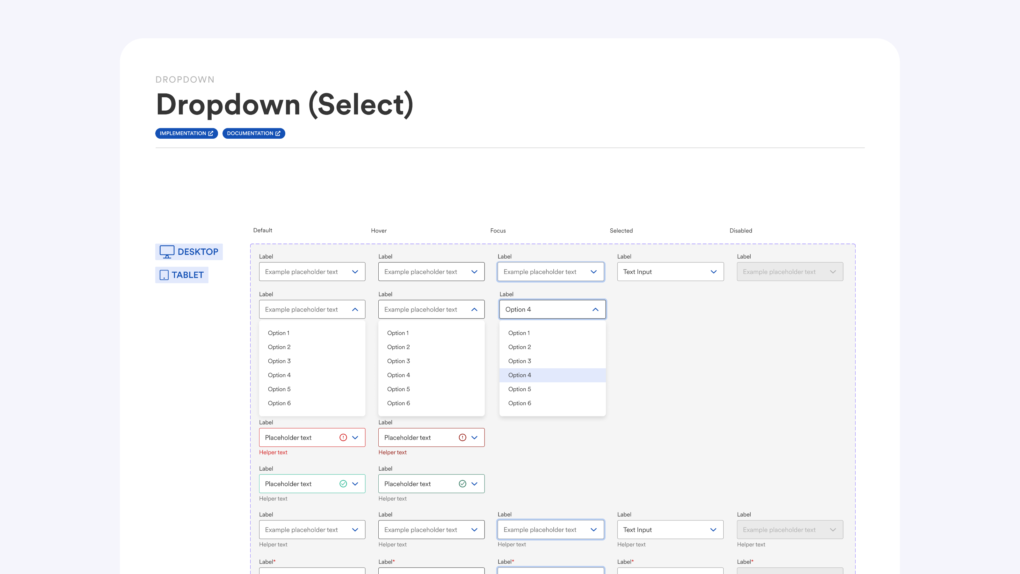
Task: Collapse the open Option 4 dropdown via its chevron
Action: pyautogui.click(x=595, y=309)
